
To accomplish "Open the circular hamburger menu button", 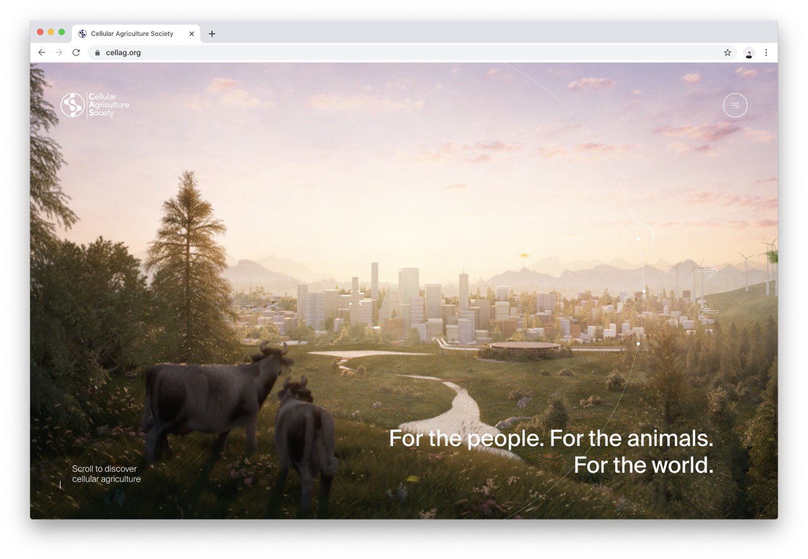I will tap(735, 105).
